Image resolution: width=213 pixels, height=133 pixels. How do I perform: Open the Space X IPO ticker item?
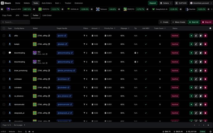click(19, 9)
